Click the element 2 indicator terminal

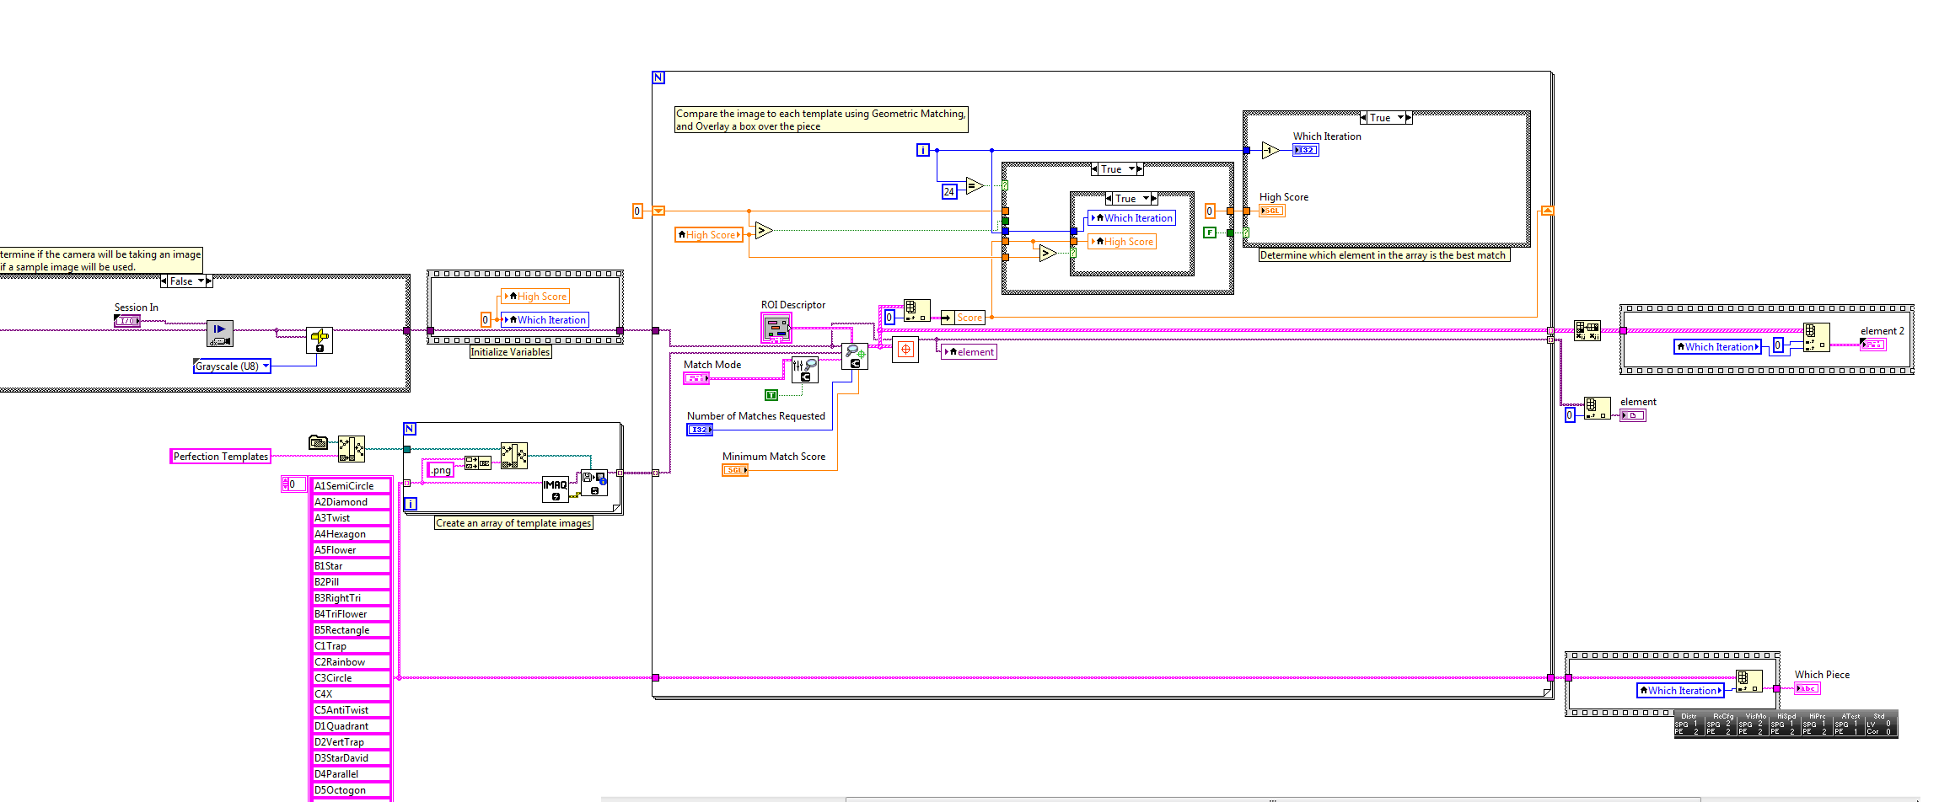[1873, 345]
